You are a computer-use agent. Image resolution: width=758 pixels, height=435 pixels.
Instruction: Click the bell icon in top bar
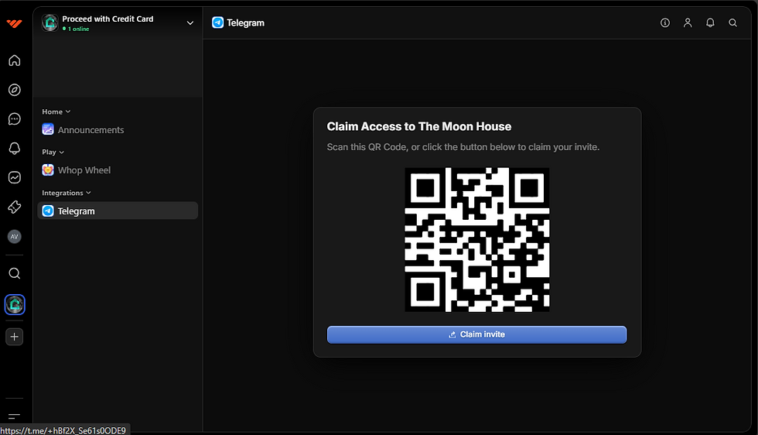[x=710, y=22]
